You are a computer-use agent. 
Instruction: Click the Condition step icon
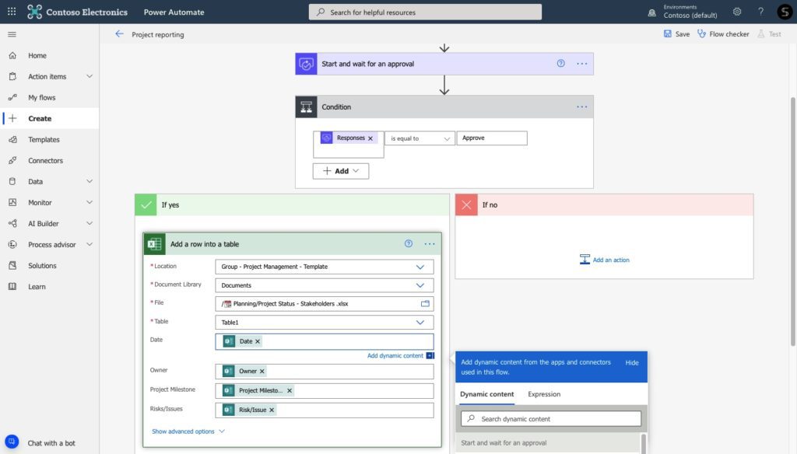(306, 107)
